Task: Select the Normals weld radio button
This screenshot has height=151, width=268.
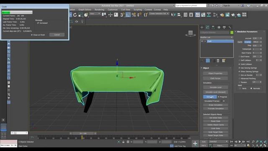Action: [251, 89]
